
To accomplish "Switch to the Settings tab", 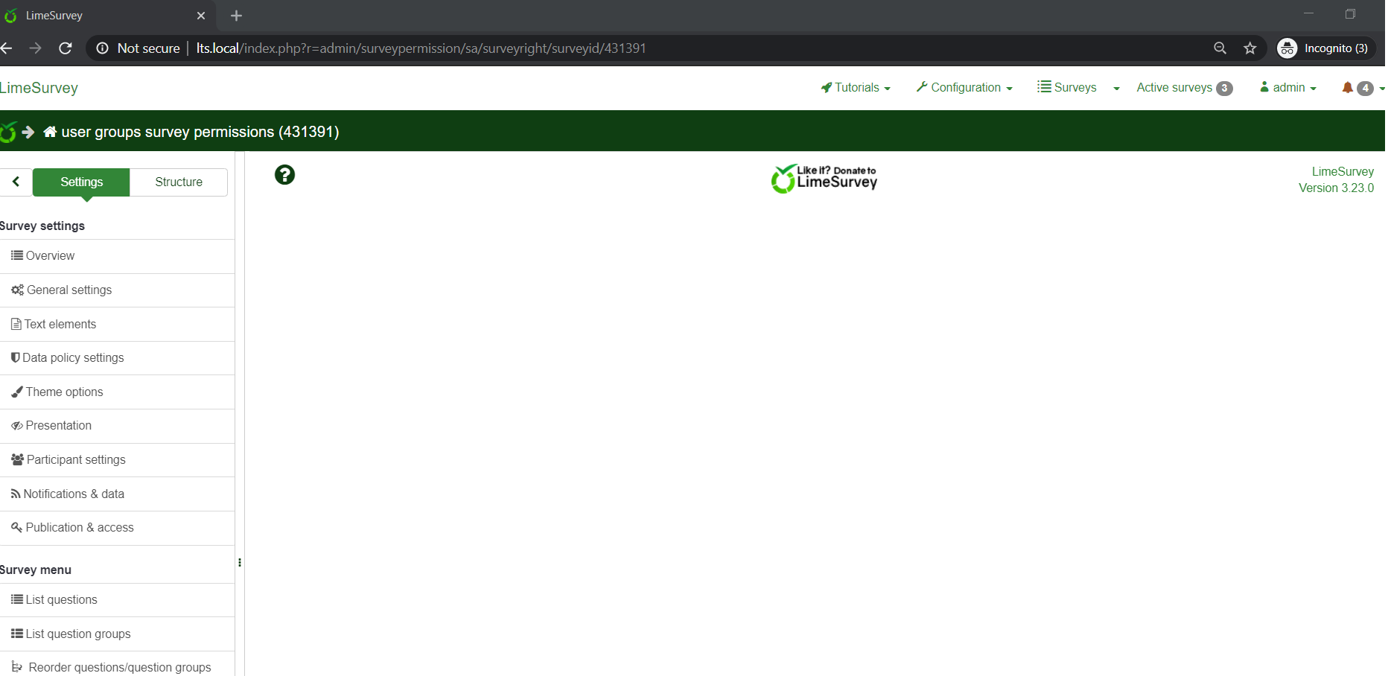I will (x=81, y=182).
